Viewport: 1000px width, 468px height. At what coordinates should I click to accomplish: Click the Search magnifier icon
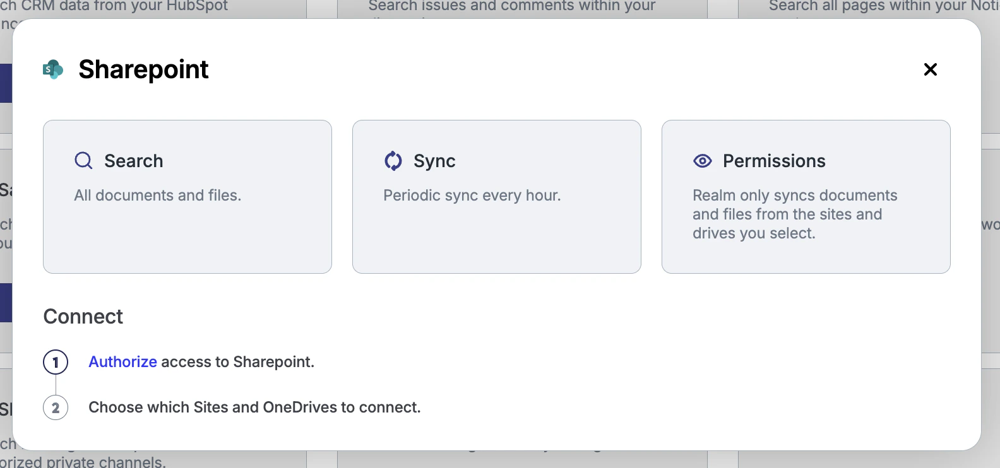point(83,160)
